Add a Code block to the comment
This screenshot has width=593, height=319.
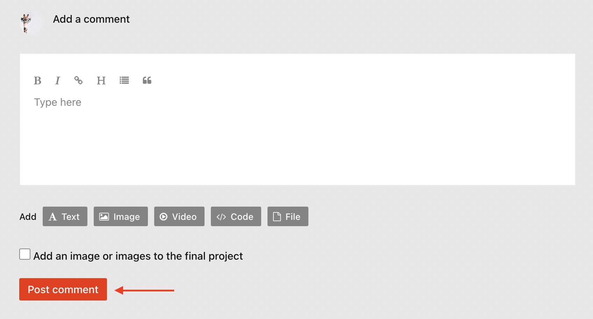[x=236, y=216]
